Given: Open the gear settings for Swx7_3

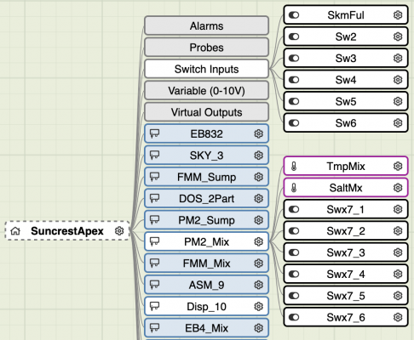Looking at the screenshot, I should point(398,252).
